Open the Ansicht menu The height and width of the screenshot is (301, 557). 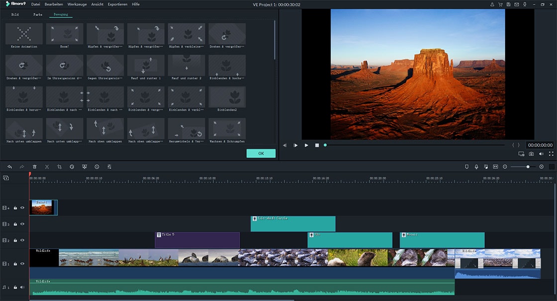[97, 4]
